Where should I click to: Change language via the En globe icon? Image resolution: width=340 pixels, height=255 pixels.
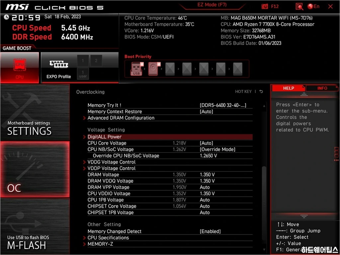(313, 7)
